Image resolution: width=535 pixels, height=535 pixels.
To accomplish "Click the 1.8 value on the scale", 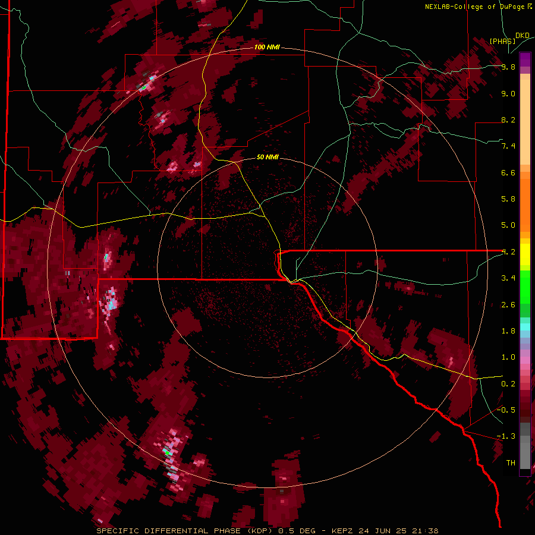I will (508, 331).
